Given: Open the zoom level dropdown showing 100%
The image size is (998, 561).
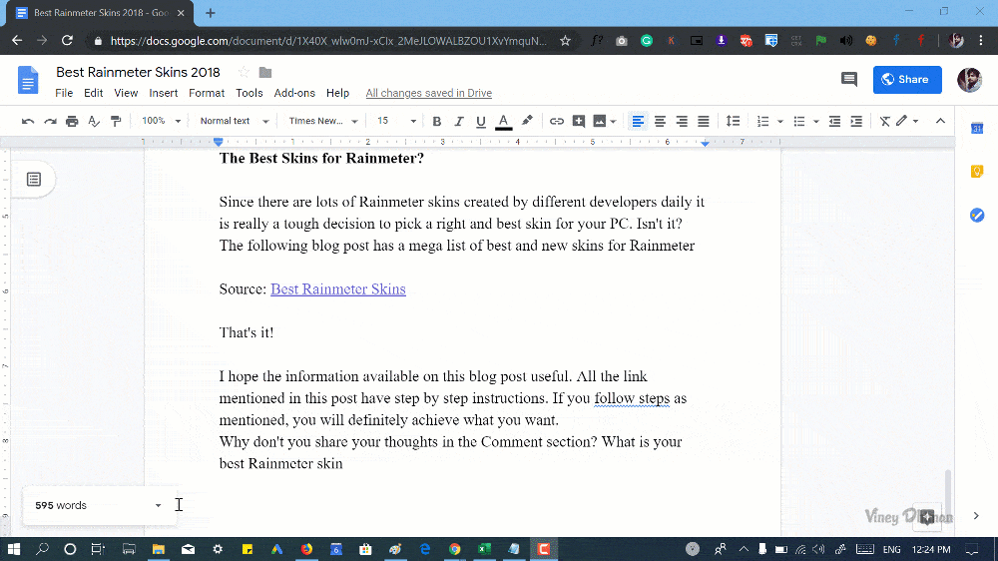Looking at the screenshot, I should (x=161, y=121).
